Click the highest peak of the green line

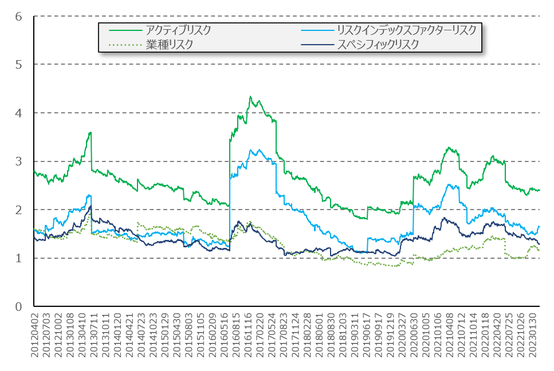pyautogui.click(x=250, y=97)
